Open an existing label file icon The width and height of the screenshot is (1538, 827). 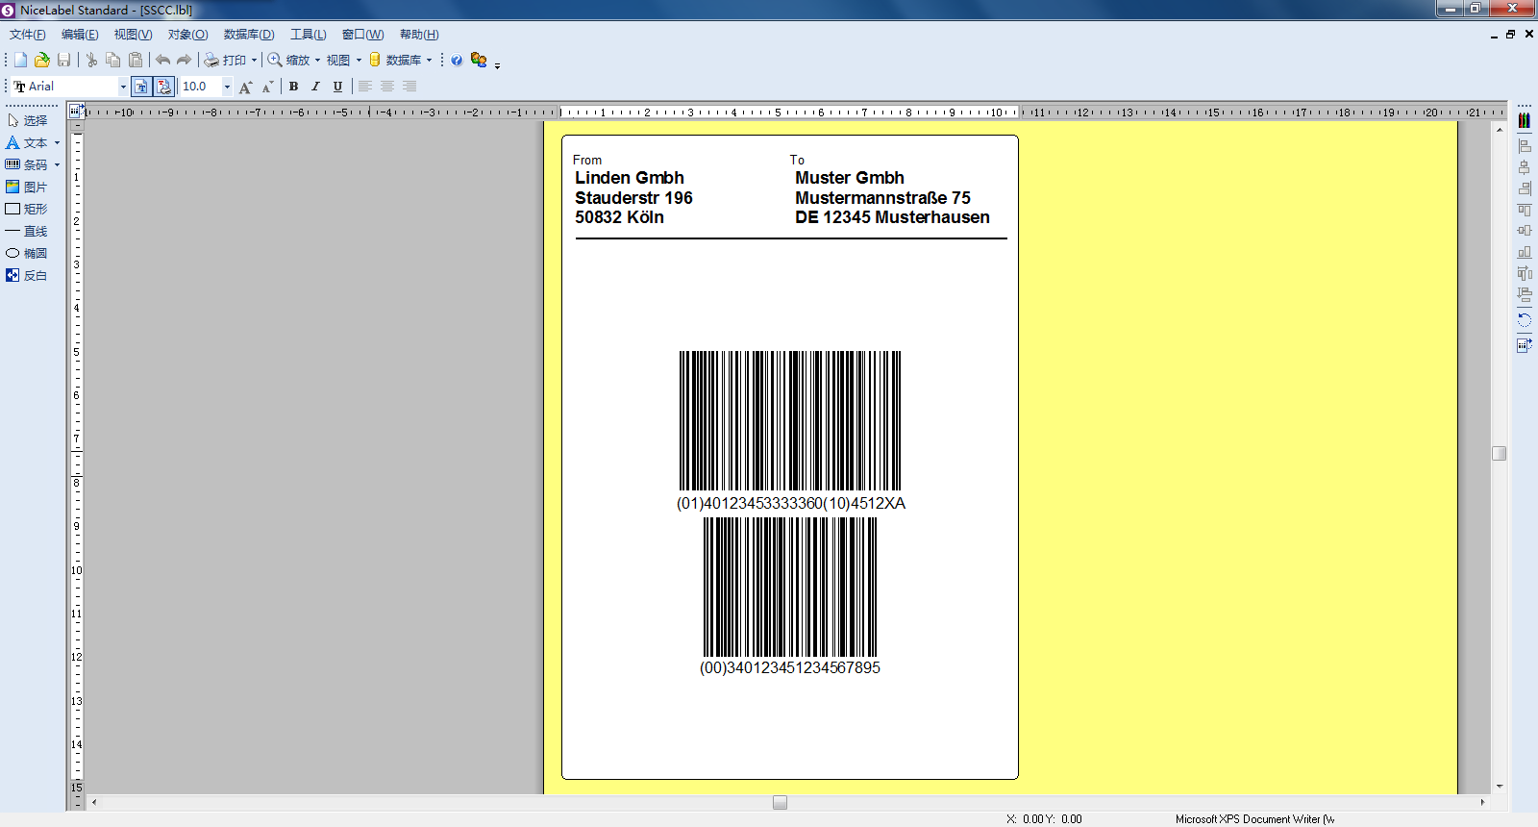coord(41,60)
